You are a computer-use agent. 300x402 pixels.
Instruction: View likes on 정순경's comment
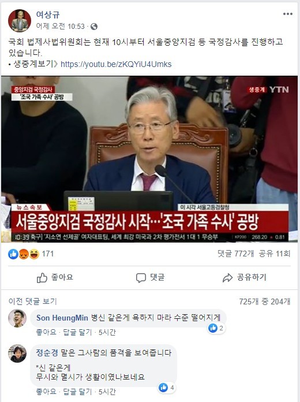(167, 388)
